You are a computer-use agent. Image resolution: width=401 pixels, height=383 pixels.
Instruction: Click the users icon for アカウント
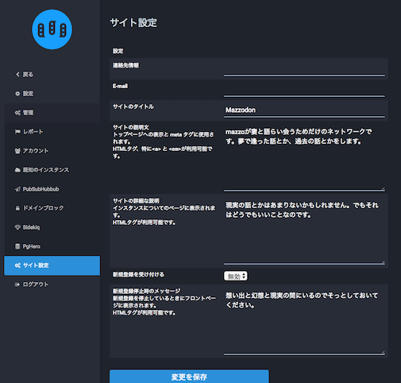tap(17, 151)
